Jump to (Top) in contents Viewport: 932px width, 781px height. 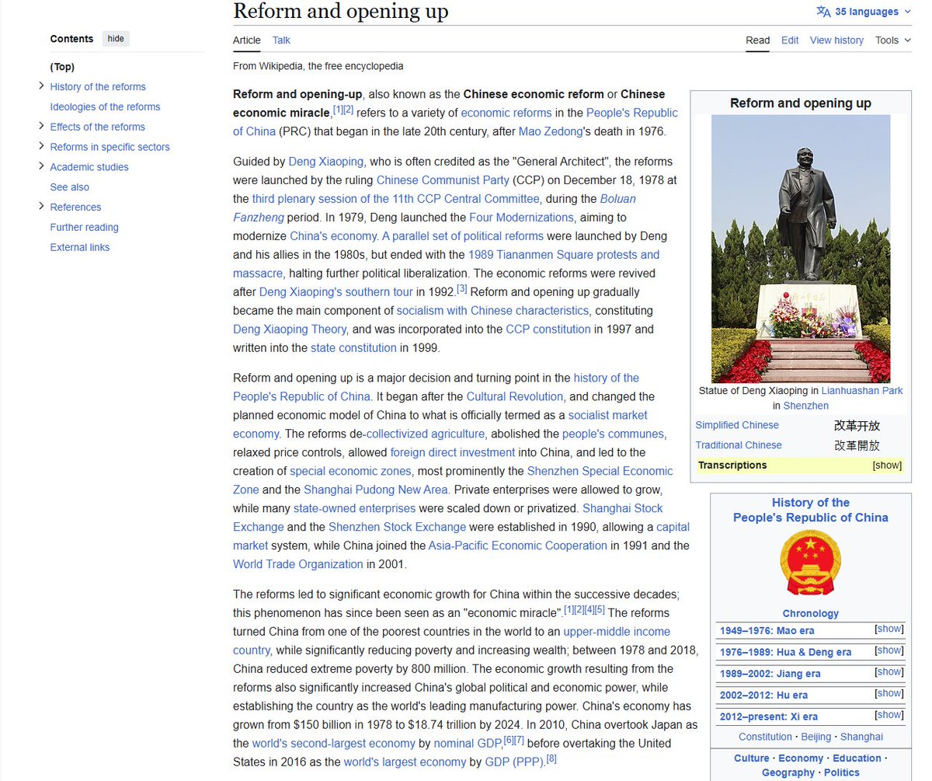tap(62, 67)
